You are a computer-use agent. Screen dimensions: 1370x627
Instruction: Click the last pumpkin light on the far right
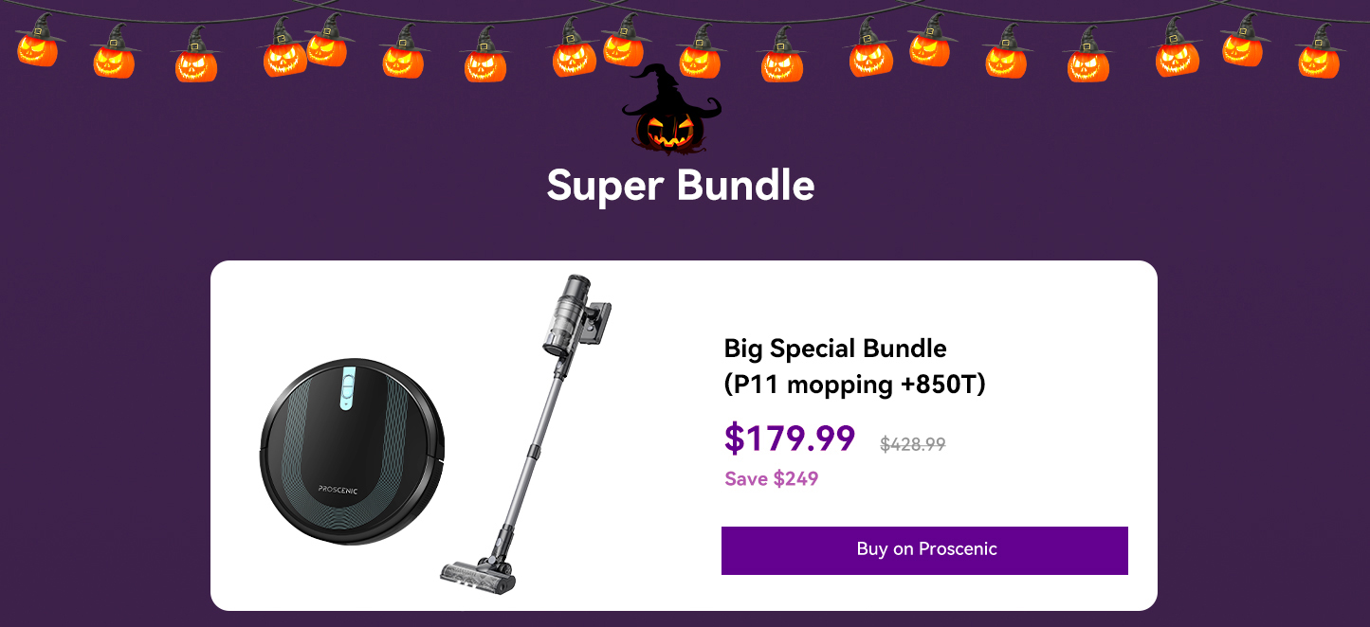point(1319,52)
